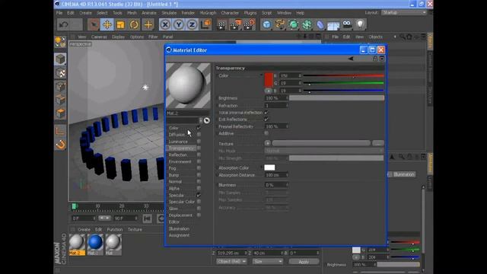Toggle the Color channel checkbox

point(199,128)
